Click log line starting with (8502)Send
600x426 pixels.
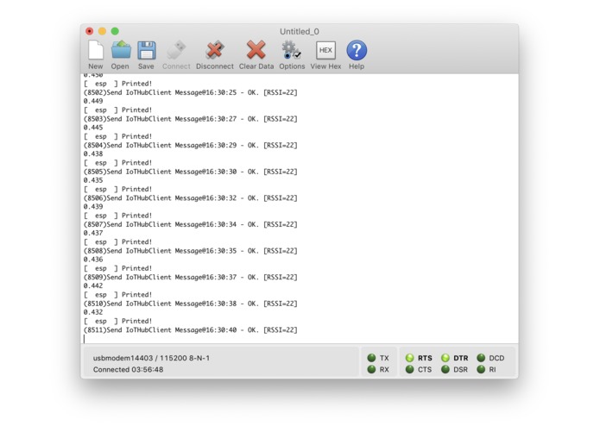pos(190,92)
